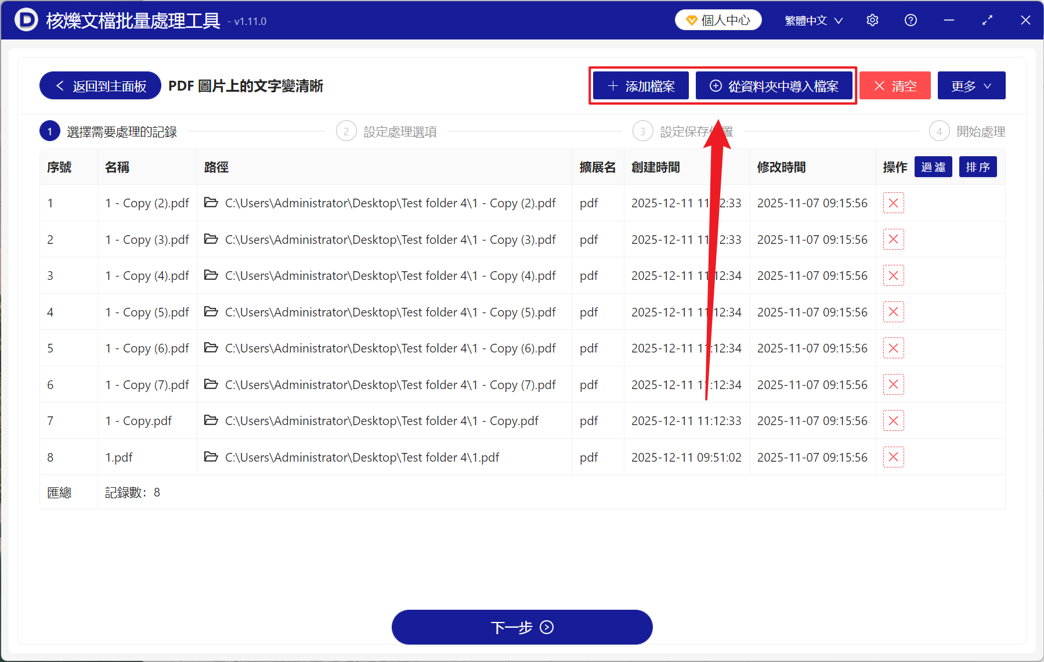Click the folder icon for 1 - Copy (3).pdf
1044x662 pixels.
[x=211, y=239]
